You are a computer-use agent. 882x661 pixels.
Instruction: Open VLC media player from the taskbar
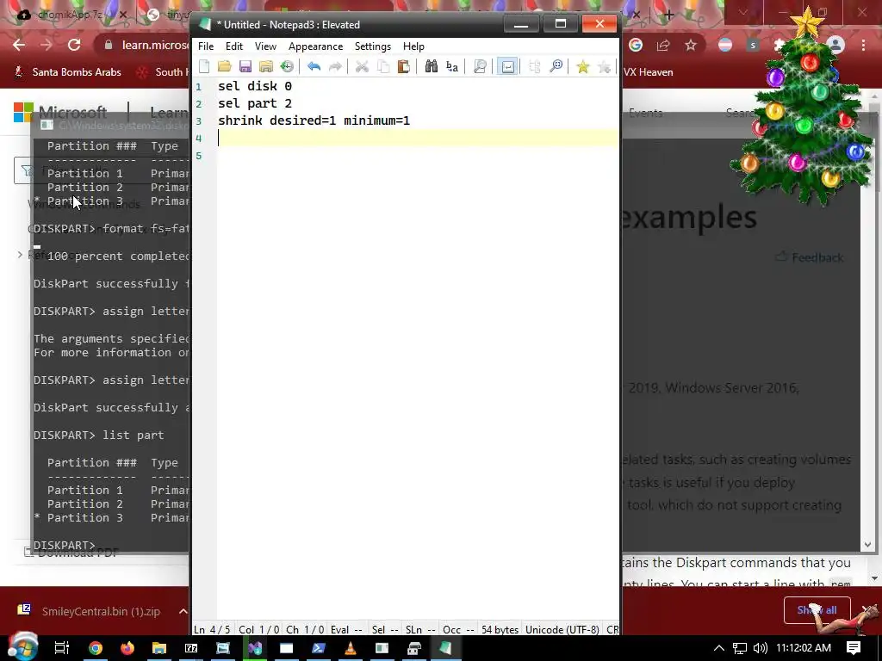pyautogui.click(x=351, y=648)
